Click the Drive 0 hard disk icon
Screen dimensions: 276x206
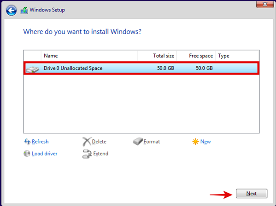(x=32, y=69)
